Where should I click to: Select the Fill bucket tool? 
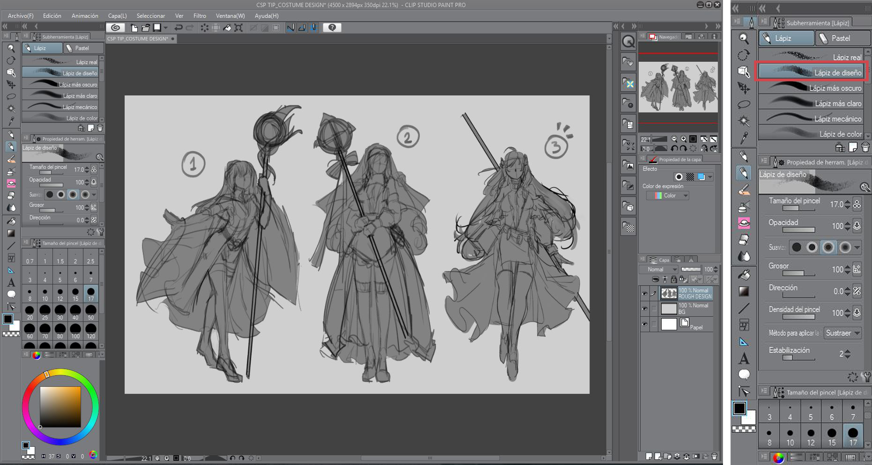(11, 221)
